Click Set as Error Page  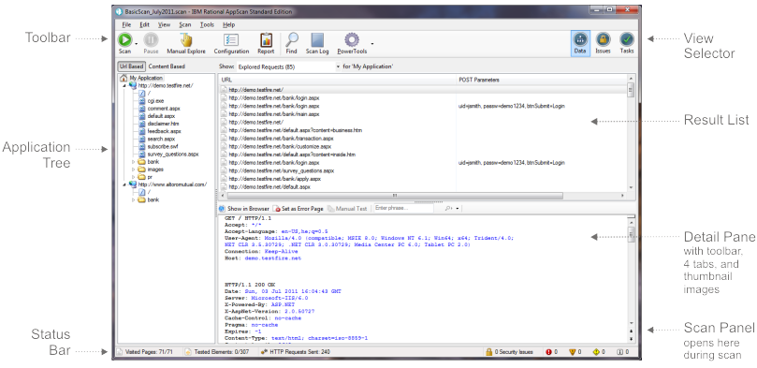point(298,209)
